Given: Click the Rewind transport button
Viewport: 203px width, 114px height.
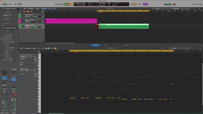Looking at the screenshot, I should [56, 4].
